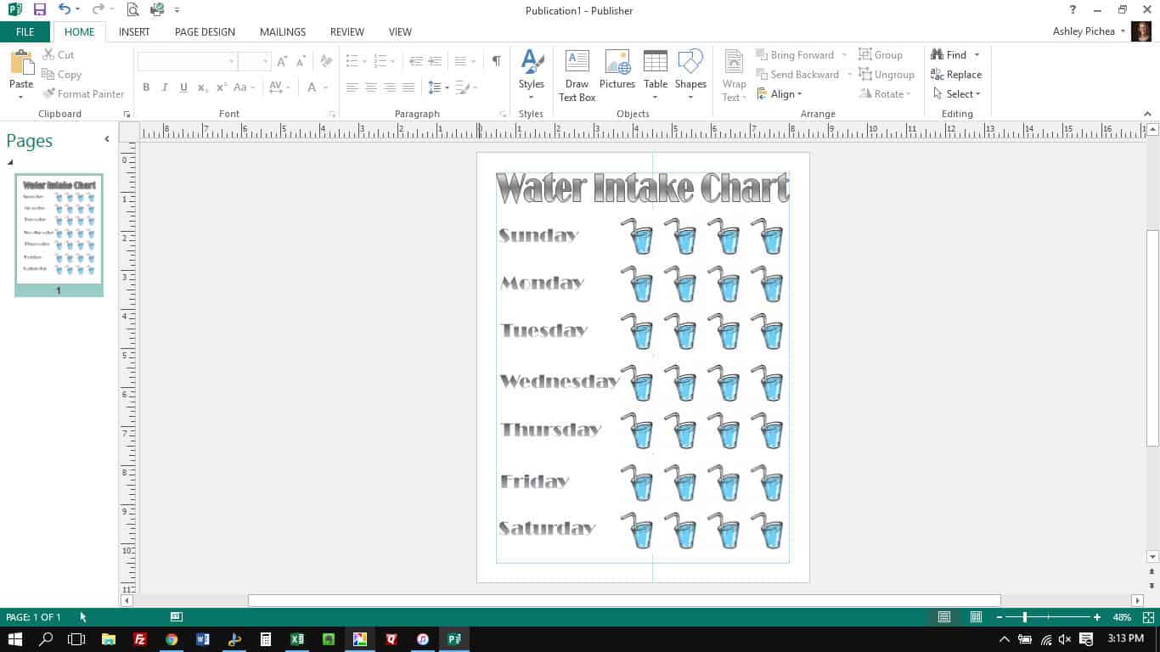Click the Subscript icon
The height and width of the screenshot is (652, 1160).
coord(202,87)
